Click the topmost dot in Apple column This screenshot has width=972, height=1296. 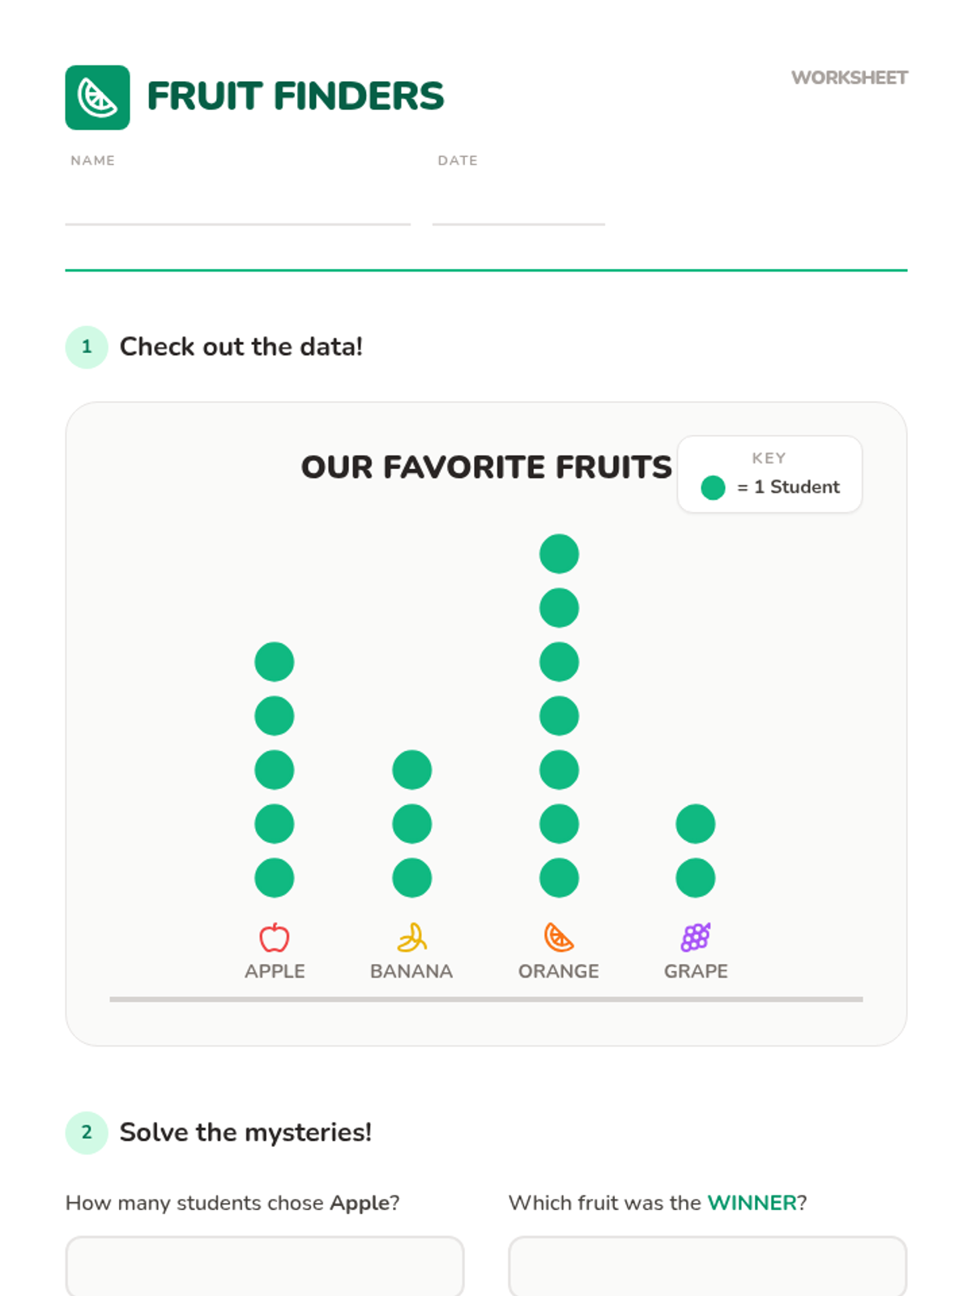click(x=275, y=662)
